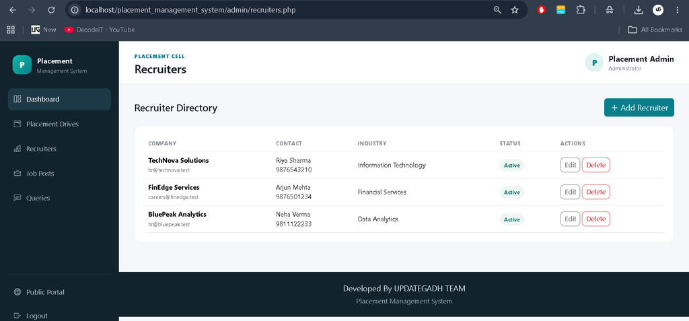Click the Neha Verma contact name
This screenshot has height=321, width=689.
tap(293, 215)
